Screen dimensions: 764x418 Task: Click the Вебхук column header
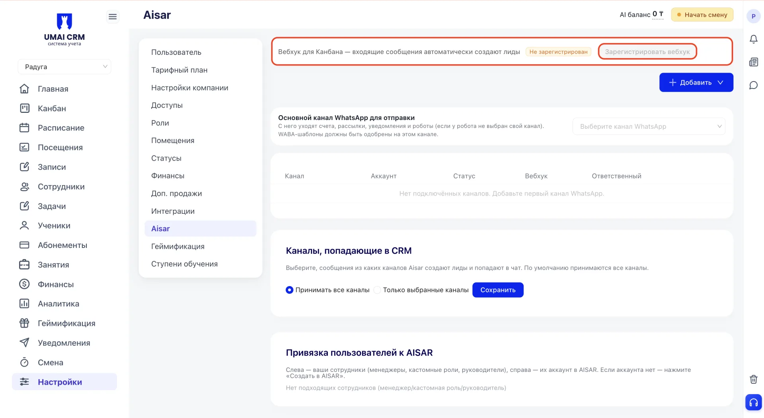[x=536, y=176]
